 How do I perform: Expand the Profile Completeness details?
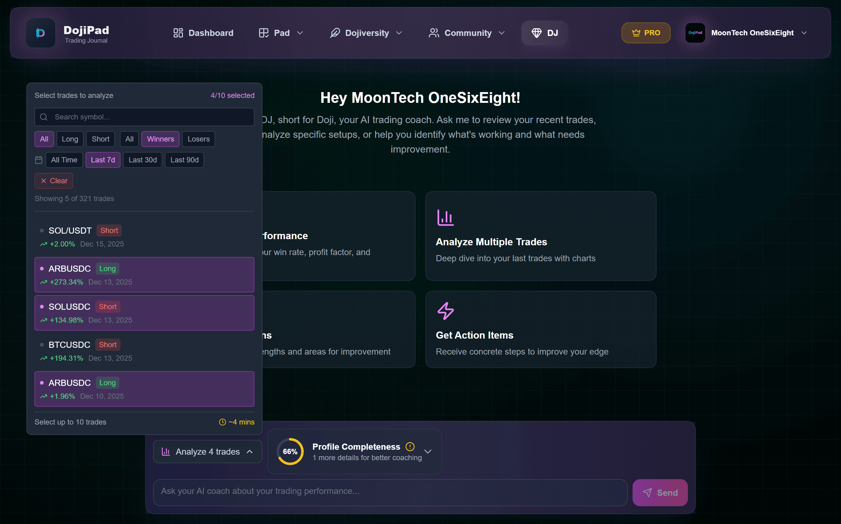[428, 451]
